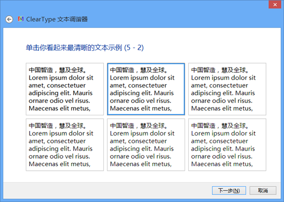The height and width of the screenshot is (202, 284).
Task: Click the 下一步(N) button
Action: pos(229,190)
